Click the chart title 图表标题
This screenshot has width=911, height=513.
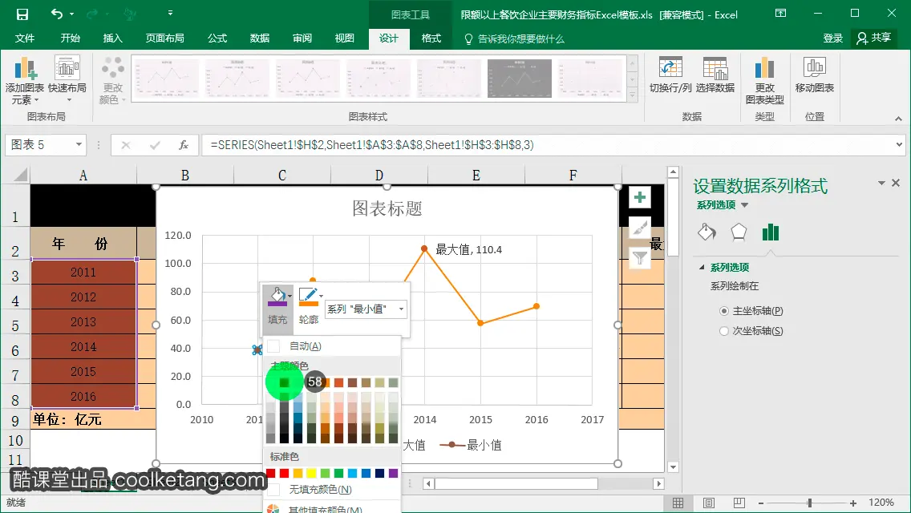click(x=387, y=208)
